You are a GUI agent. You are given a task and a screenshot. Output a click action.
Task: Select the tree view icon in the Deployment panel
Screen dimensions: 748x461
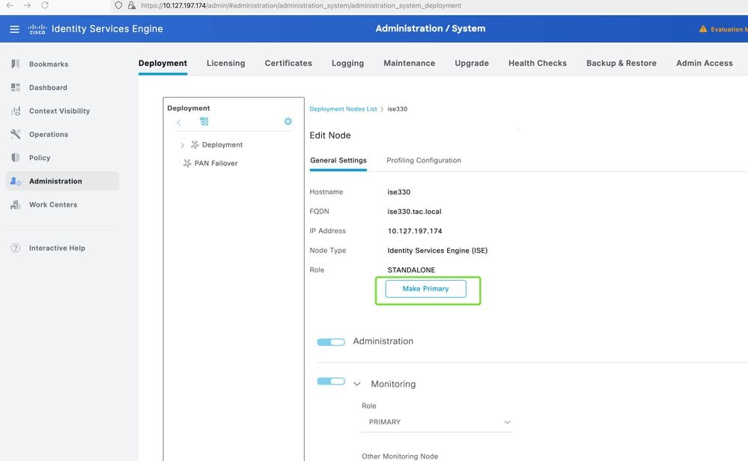tap(204, 122)
